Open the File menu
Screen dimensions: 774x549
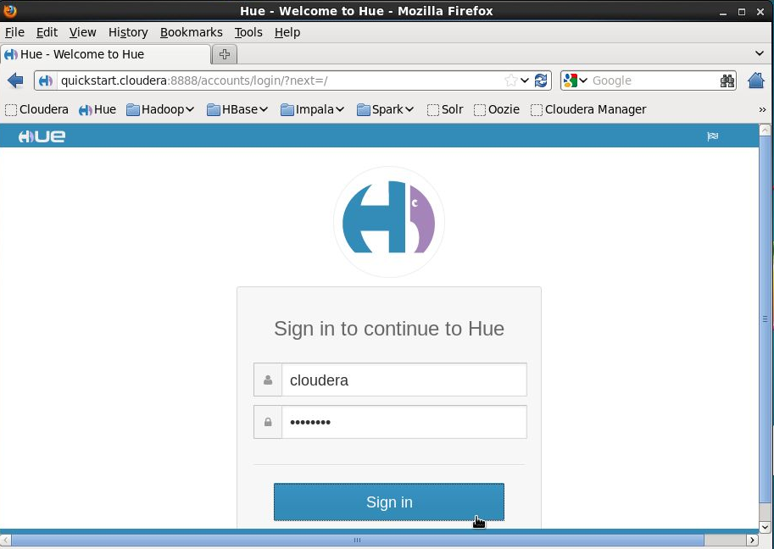[14, 32]
